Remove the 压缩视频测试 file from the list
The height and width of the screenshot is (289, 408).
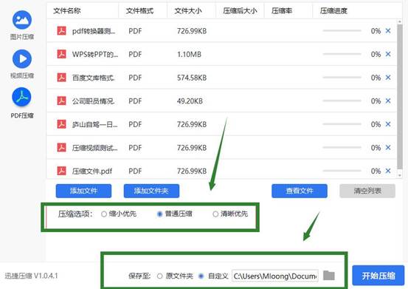pos(388,148)
